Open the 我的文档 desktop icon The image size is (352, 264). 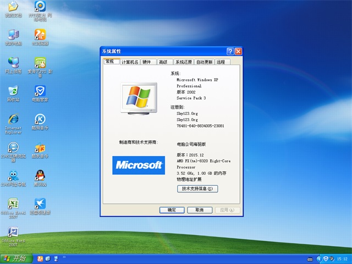[13, 8]
